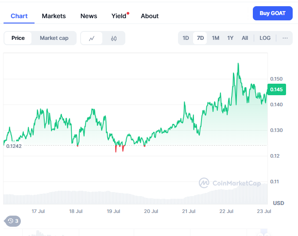Toggle Market cap view
Viewport: 298px width, 236px height.
click(54, 38)
